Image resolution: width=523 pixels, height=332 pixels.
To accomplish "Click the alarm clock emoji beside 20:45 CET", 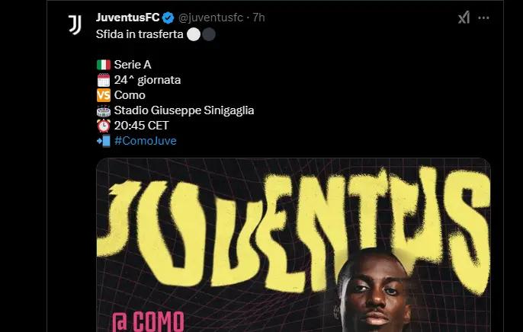I will pyautogui.click(x=104, y=126).
